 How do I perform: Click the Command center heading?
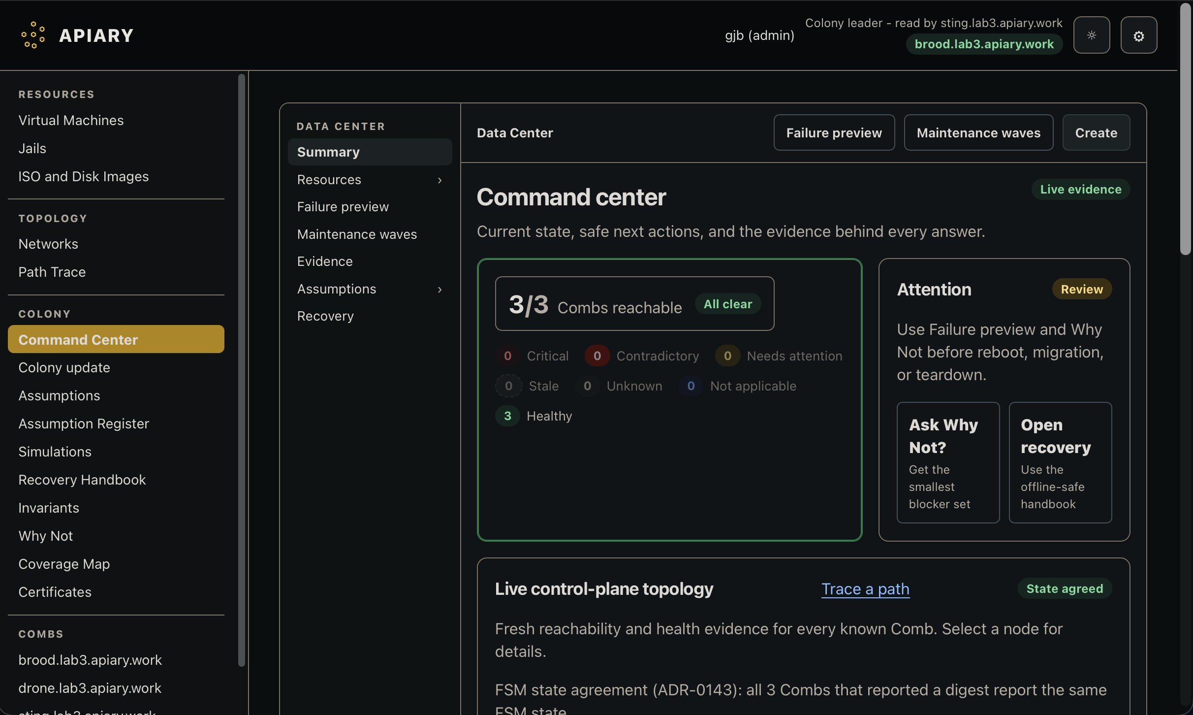pos(571,197)
